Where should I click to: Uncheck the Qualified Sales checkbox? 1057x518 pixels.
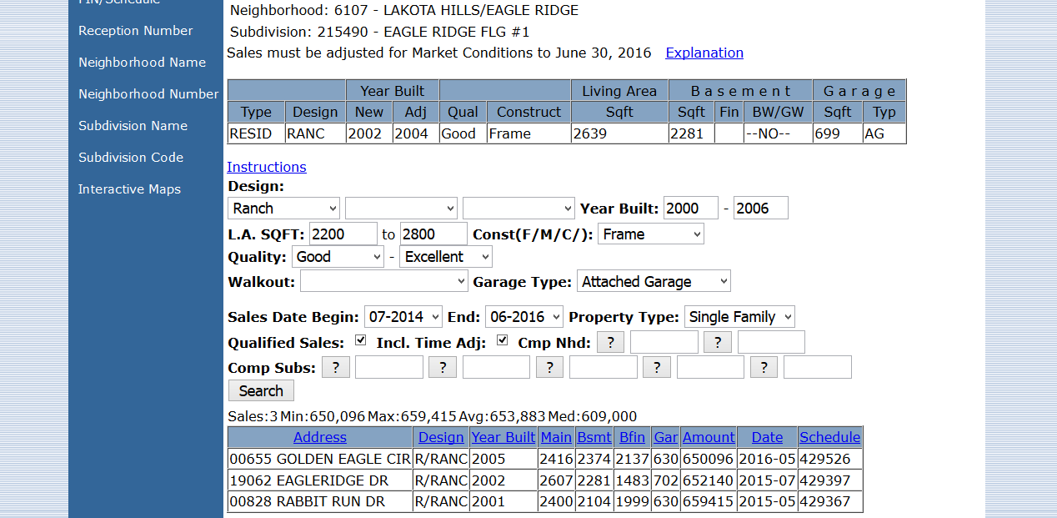tap(360, 339)
